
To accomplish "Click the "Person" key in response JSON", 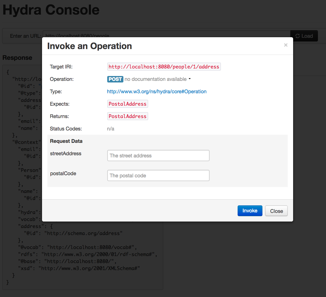I will [x=29, y=170].
